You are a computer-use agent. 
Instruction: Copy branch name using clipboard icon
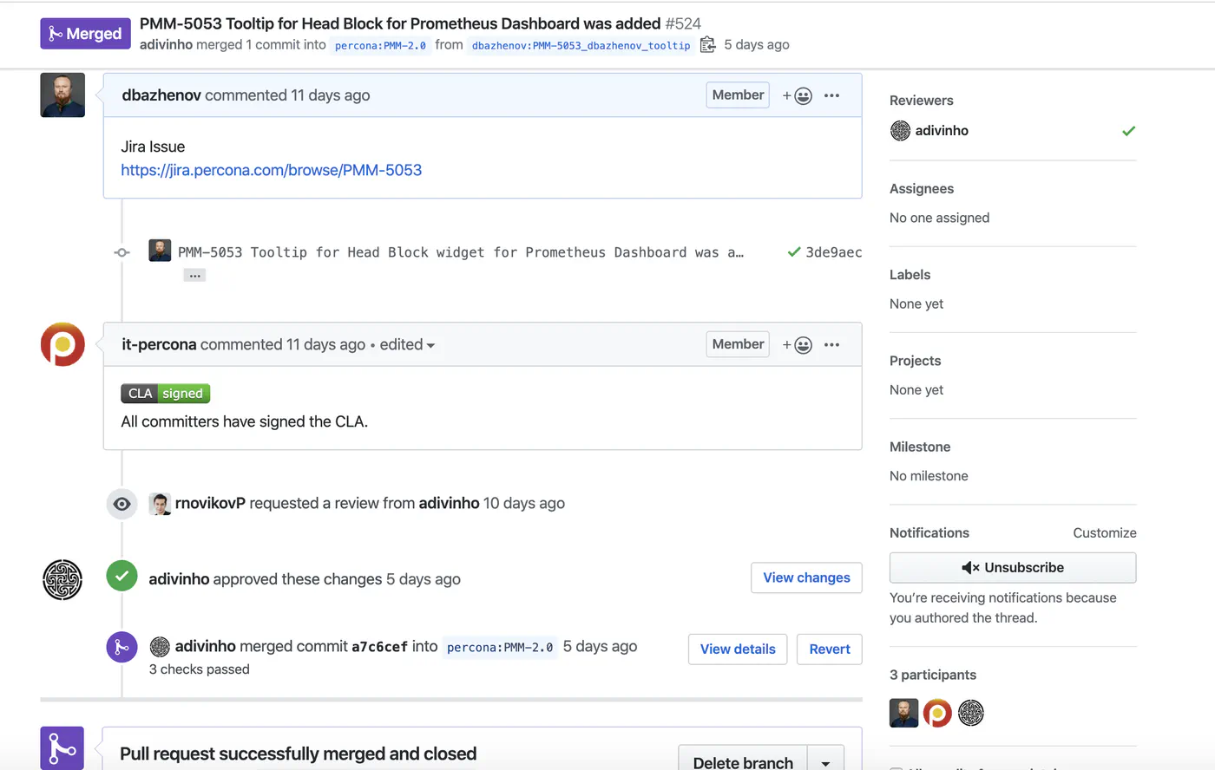click(x=707, y=44)
